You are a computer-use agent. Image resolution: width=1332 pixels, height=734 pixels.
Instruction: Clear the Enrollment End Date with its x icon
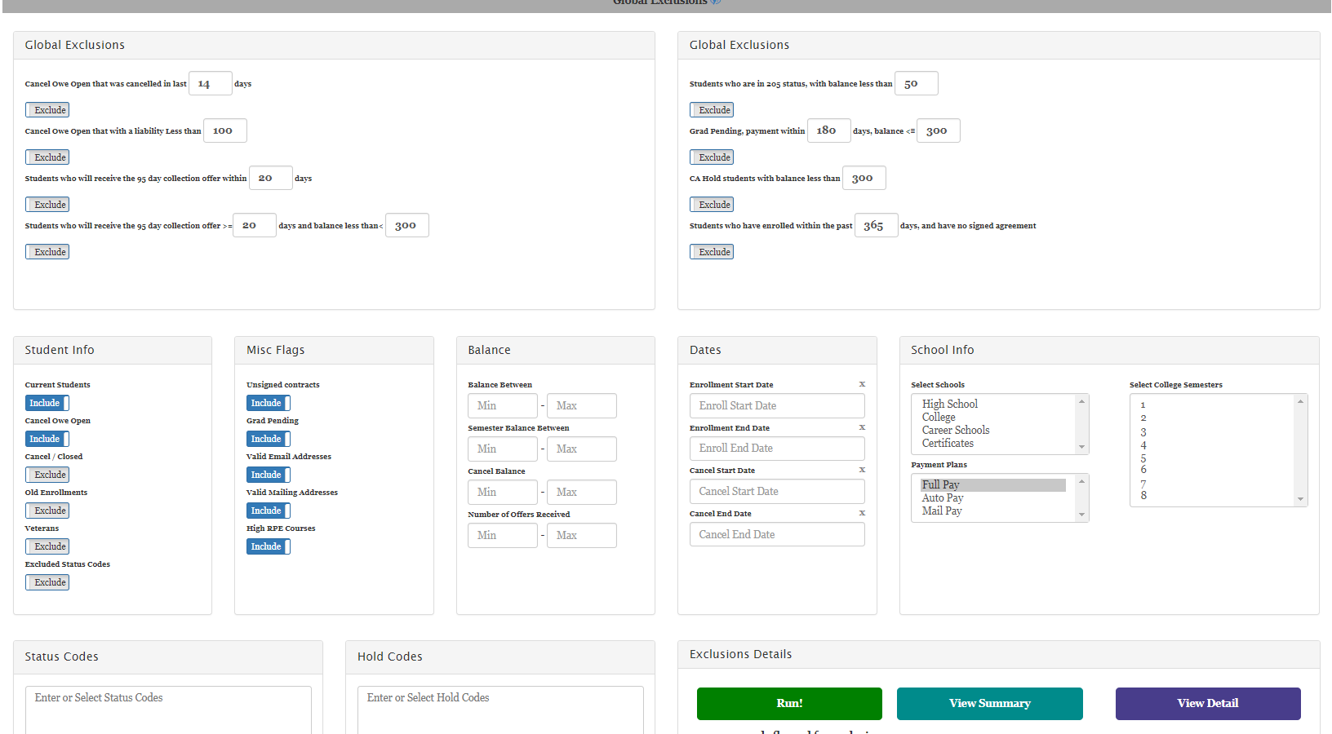862,427
